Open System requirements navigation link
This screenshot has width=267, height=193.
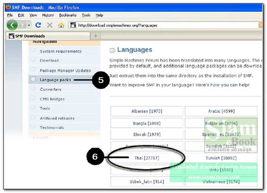coord(61,51)
